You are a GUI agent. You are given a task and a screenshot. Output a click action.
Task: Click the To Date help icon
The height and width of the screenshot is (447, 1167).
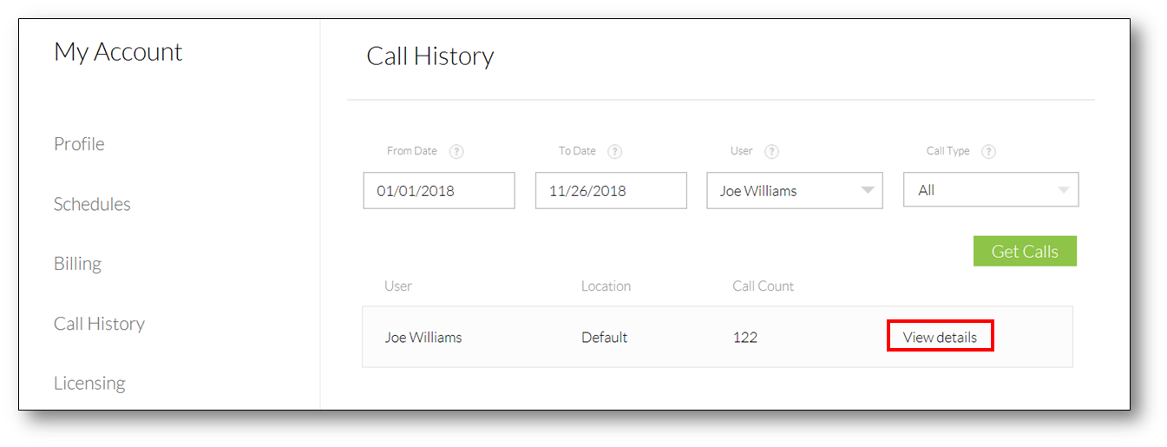tap(614, 151)
